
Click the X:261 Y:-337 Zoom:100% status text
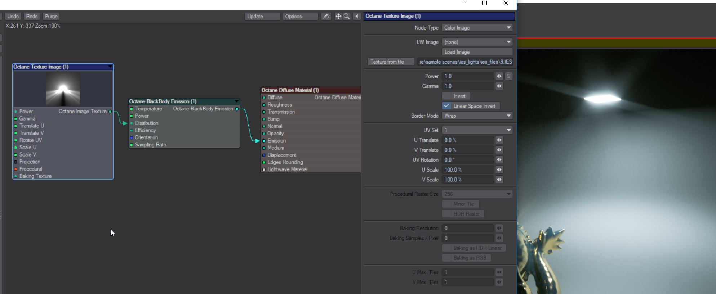click(x=33, y=26)
